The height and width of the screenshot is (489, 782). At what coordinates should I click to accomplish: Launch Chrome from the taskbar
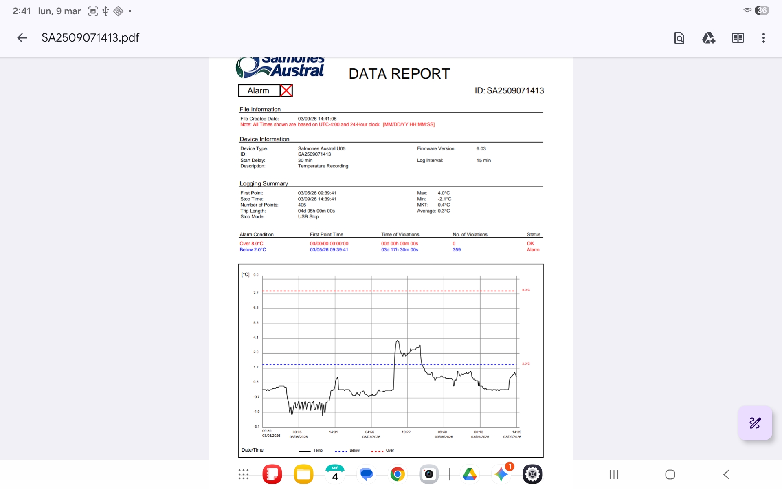click(x=398, y=474)
